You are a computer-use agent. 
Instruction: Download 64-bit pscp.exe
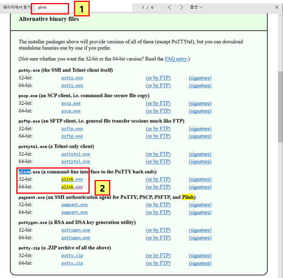point(71,111)
